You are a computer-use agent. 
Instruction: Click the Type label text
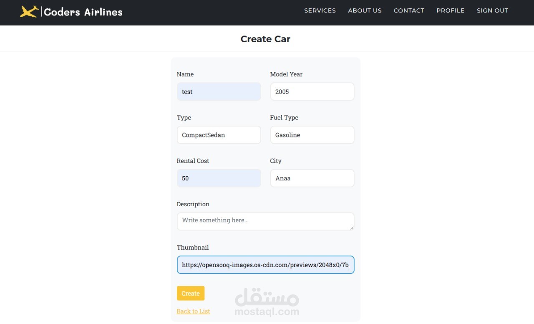click(x=184, y=118)
